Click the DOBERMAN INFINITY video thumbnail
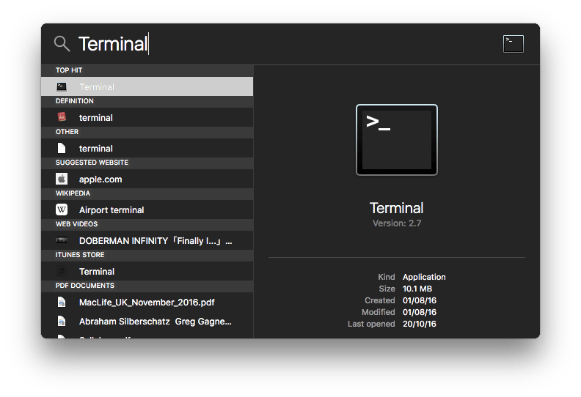This screenshot has width=581, height=397. click(62, 240)
